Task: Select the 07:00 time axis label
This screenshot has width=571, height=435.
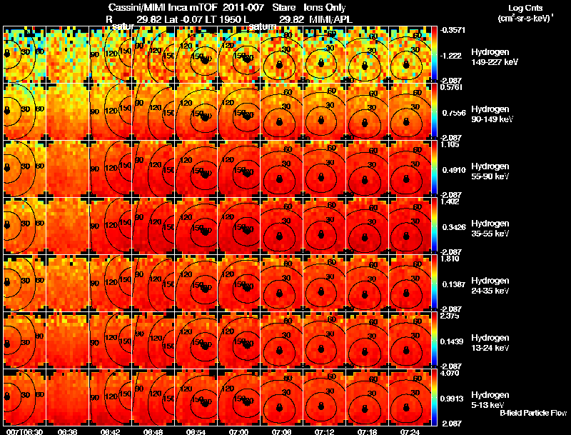Action: click(238, 431)
